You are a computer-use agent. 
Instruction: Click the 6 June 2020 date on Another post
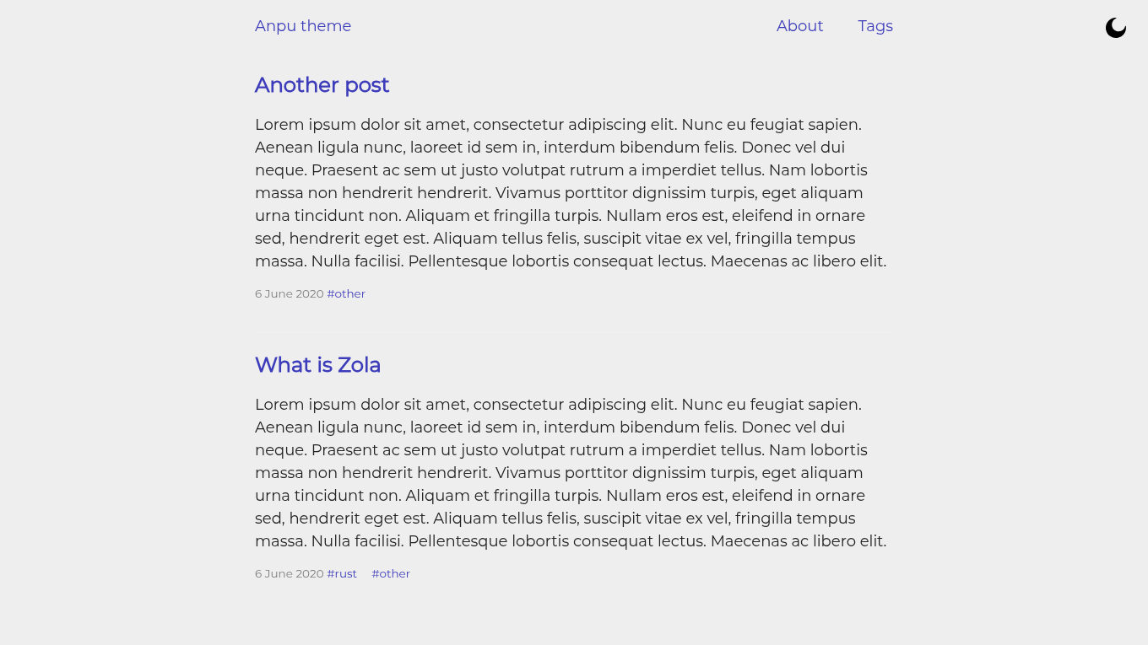click(x=290, y=293)
